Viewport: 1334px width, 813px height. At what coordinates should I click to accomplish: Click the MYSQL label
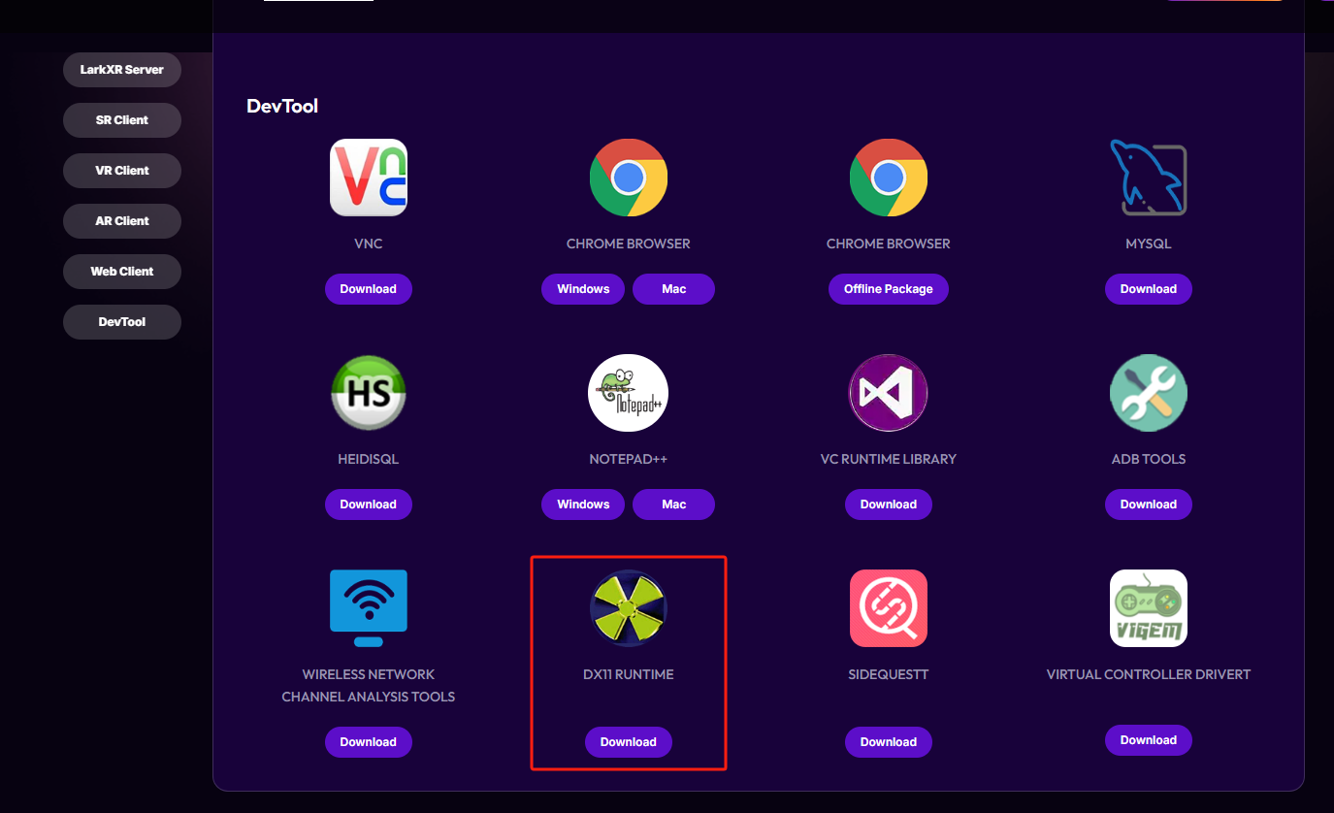pyautogui.click(x=1149, y=244)
